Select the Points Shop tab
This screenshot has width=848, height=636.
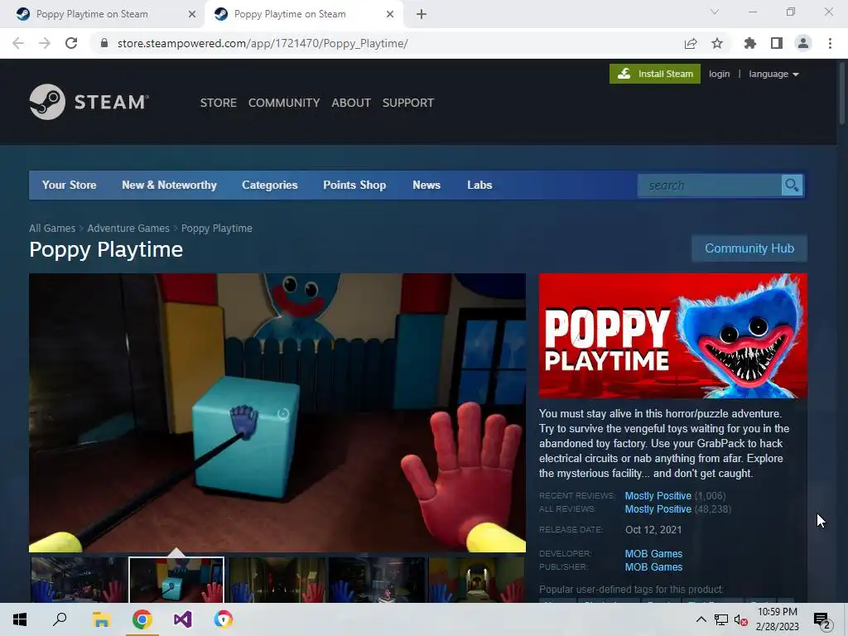[x=354, y=185]
